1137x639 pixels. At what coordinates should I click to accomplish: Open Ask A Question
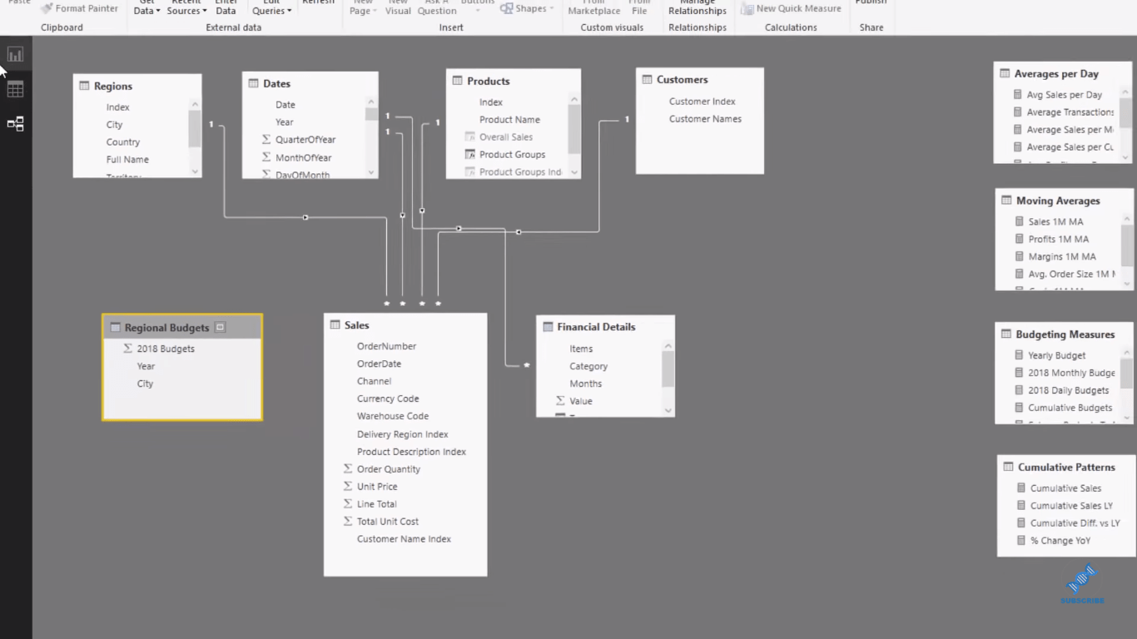[437, 7]
